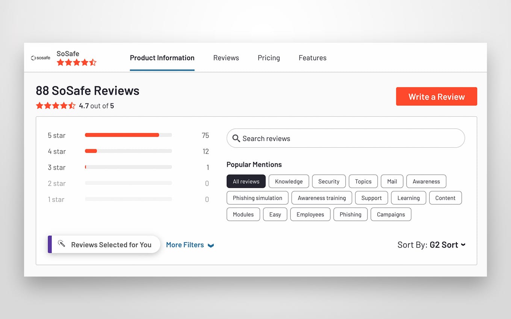Select the All reviews filter chip

pyautogui.click(x=246, y=181)
